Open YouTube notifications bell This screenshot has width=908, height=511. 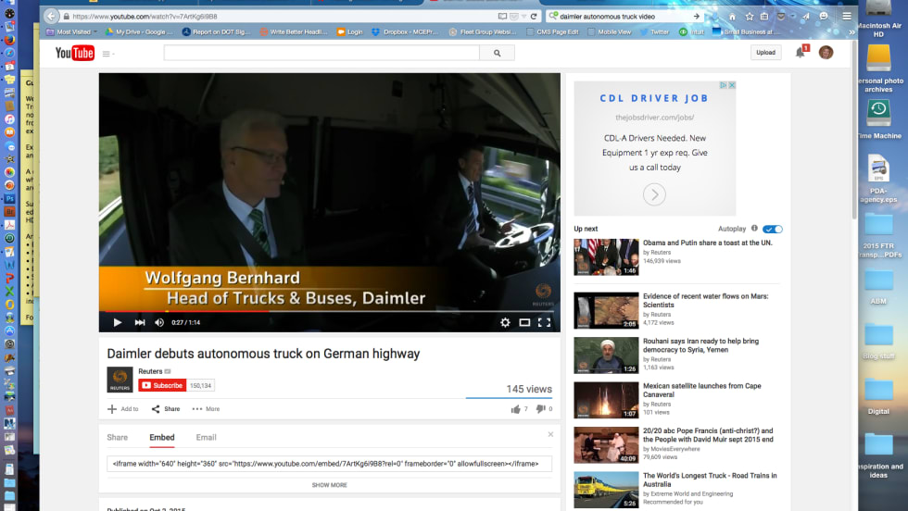(x=800, y=53)
